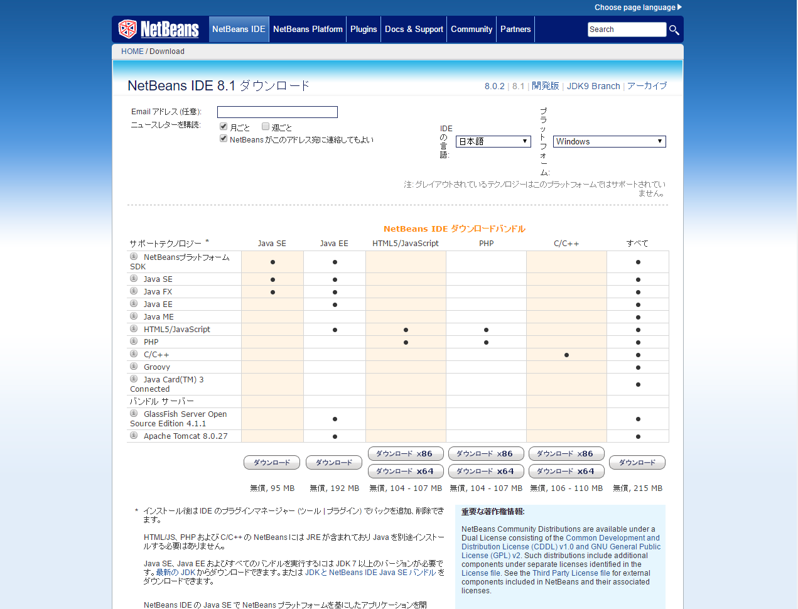
Task: Click Choose page language link
Action: coord(635,8)
